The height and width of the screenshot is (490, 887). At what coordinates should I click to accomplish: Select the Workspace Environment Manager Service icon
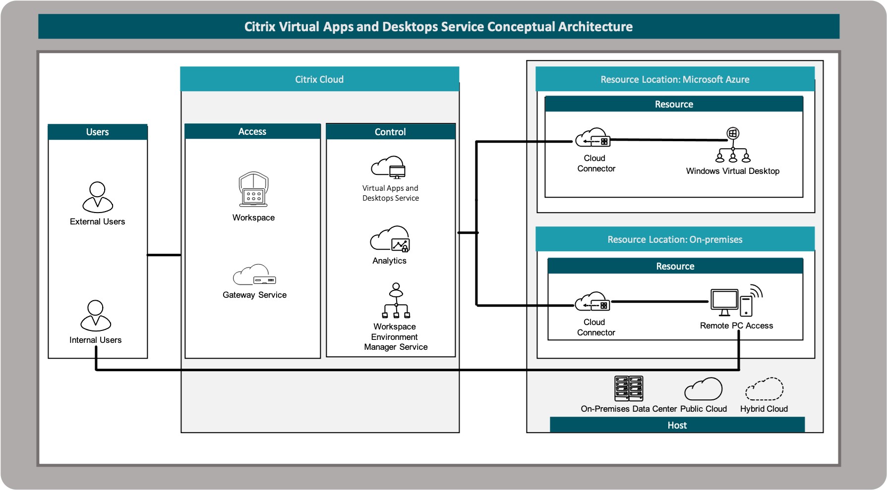(396, 301)
